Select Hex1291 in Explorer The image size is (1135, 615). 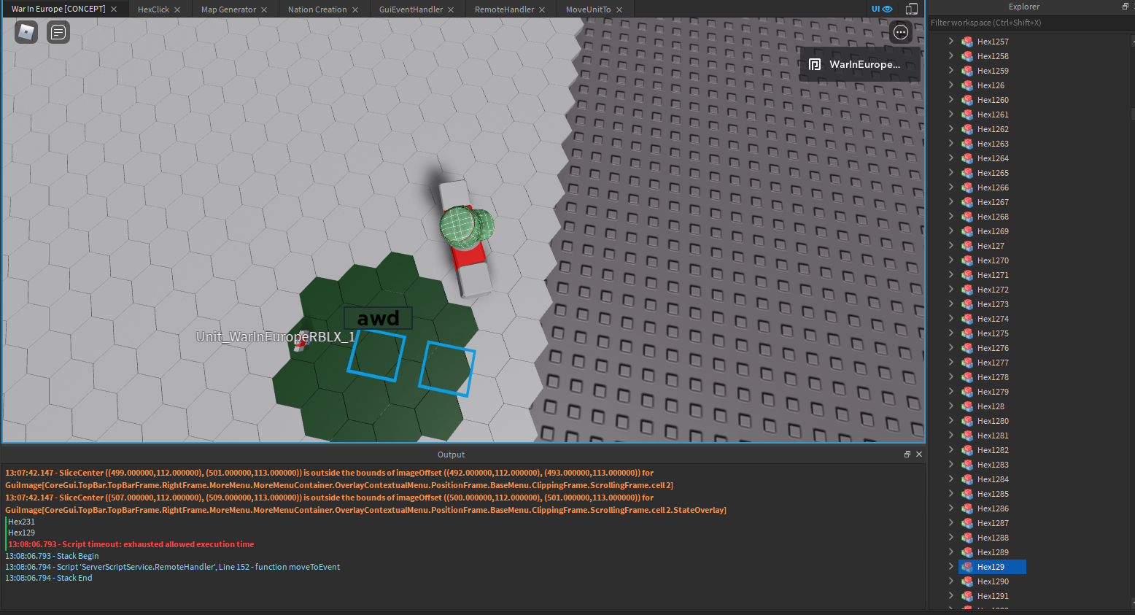point(993,596)
